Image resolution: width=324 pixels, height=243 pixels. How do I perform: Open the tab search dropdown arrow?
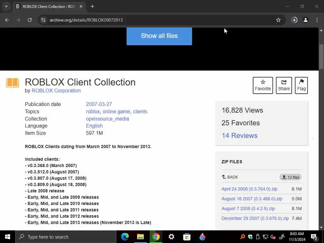click(x=6, y=6)
